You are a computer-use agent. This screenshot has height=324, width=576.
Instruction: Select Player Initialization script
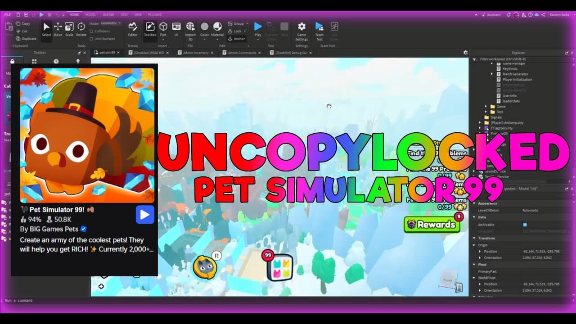click(x=517, y=79)
